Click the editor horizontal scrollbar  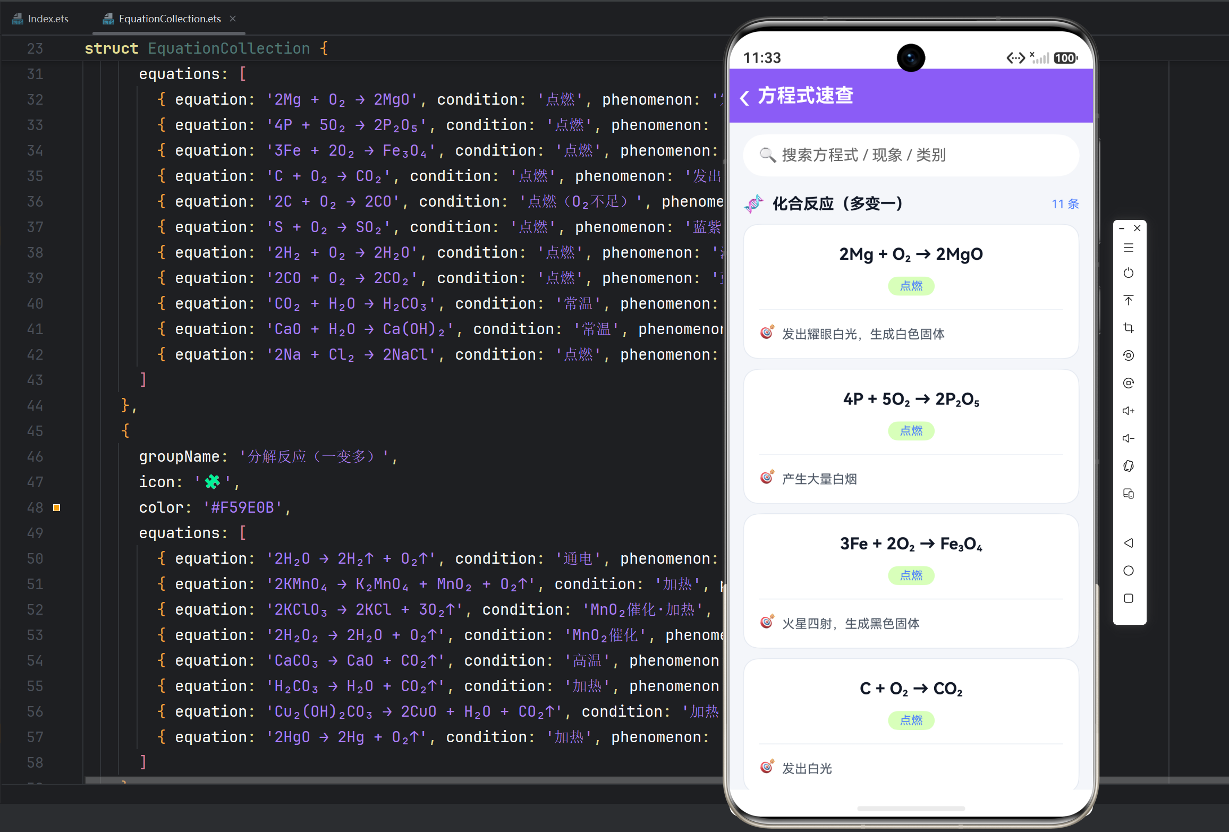coord(404,780)
